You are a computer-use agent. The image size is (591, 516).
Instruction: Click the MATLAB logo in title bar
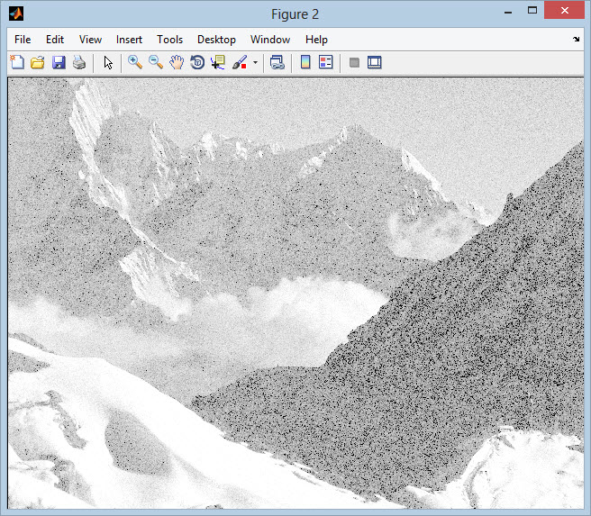coord(16,14)
